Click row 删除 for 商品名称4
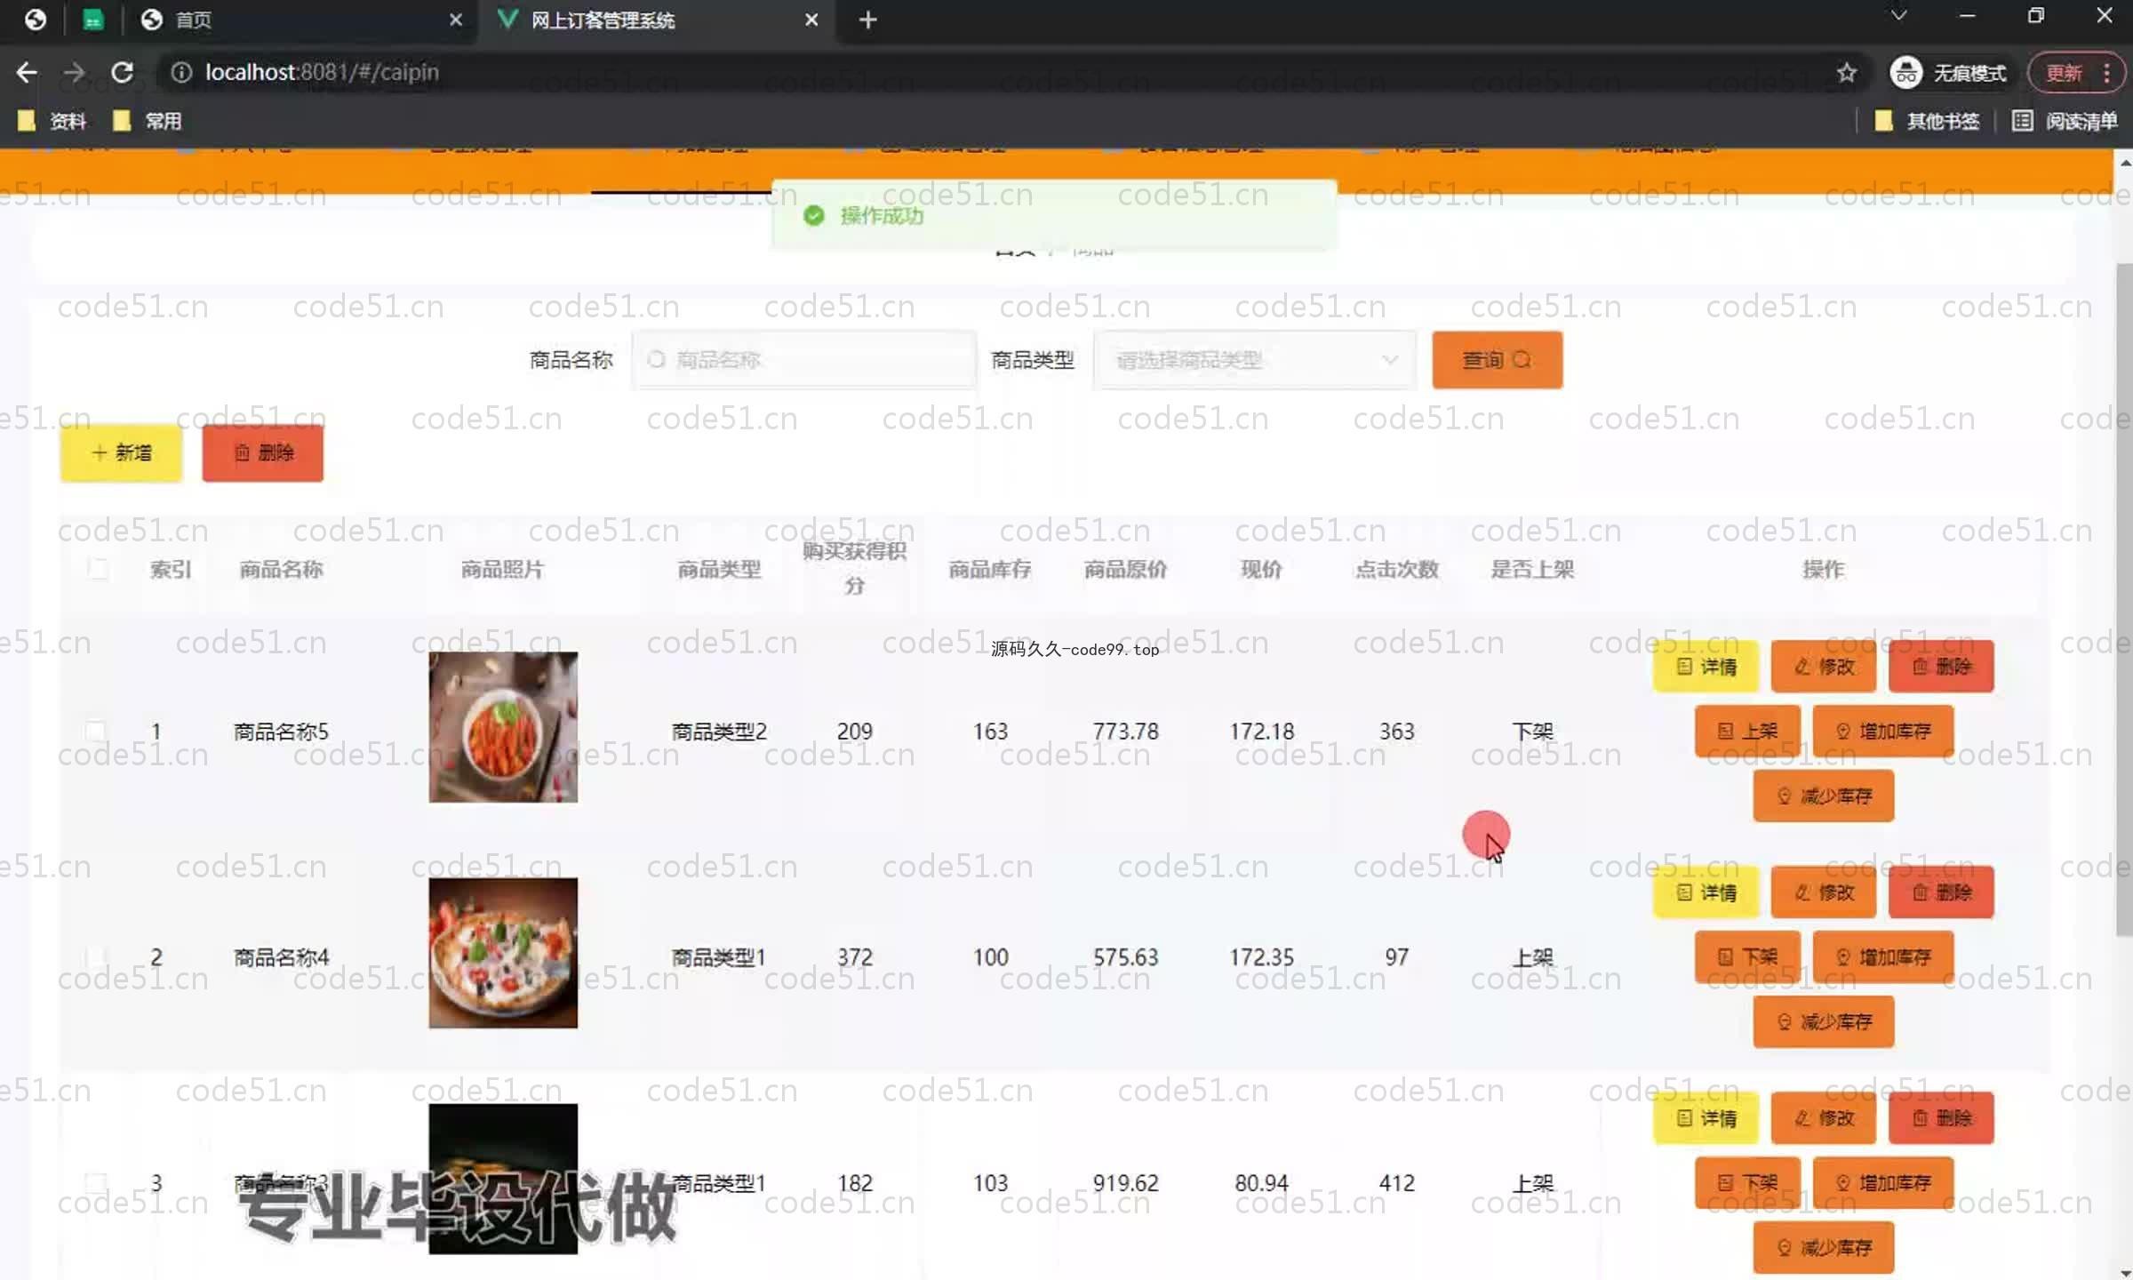 [1941, 892]
